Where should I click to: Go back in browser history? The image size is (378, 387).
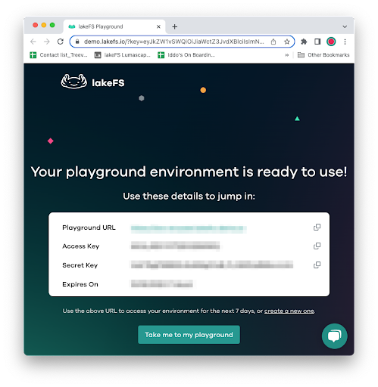click(x=33, y=42)
